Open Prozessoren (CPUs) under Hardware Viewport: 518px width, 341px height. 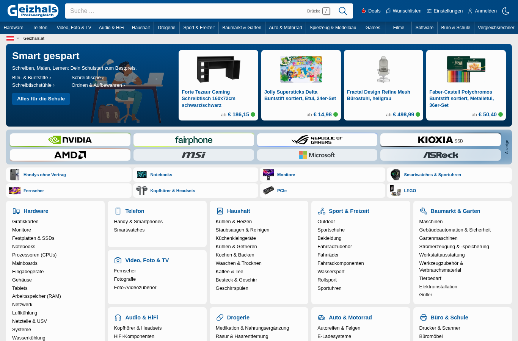pos(34,255)
